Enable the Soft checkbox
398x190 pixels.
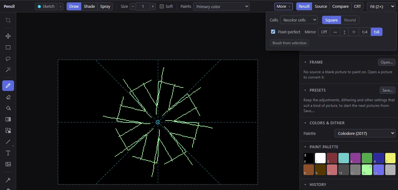pos(162,6)
